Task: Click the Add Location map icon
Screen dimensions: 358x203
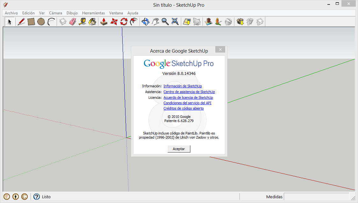Action: 187,22
